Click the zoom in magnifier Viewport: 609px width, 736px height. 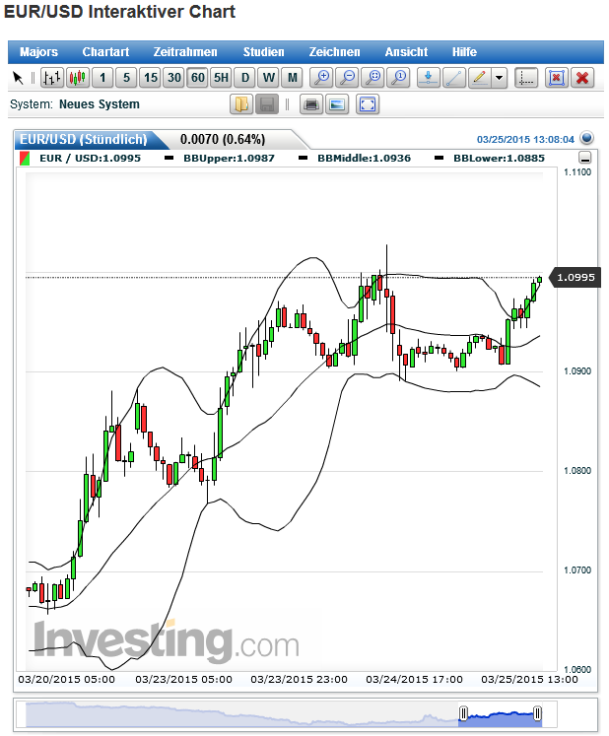tap(321, 78)
